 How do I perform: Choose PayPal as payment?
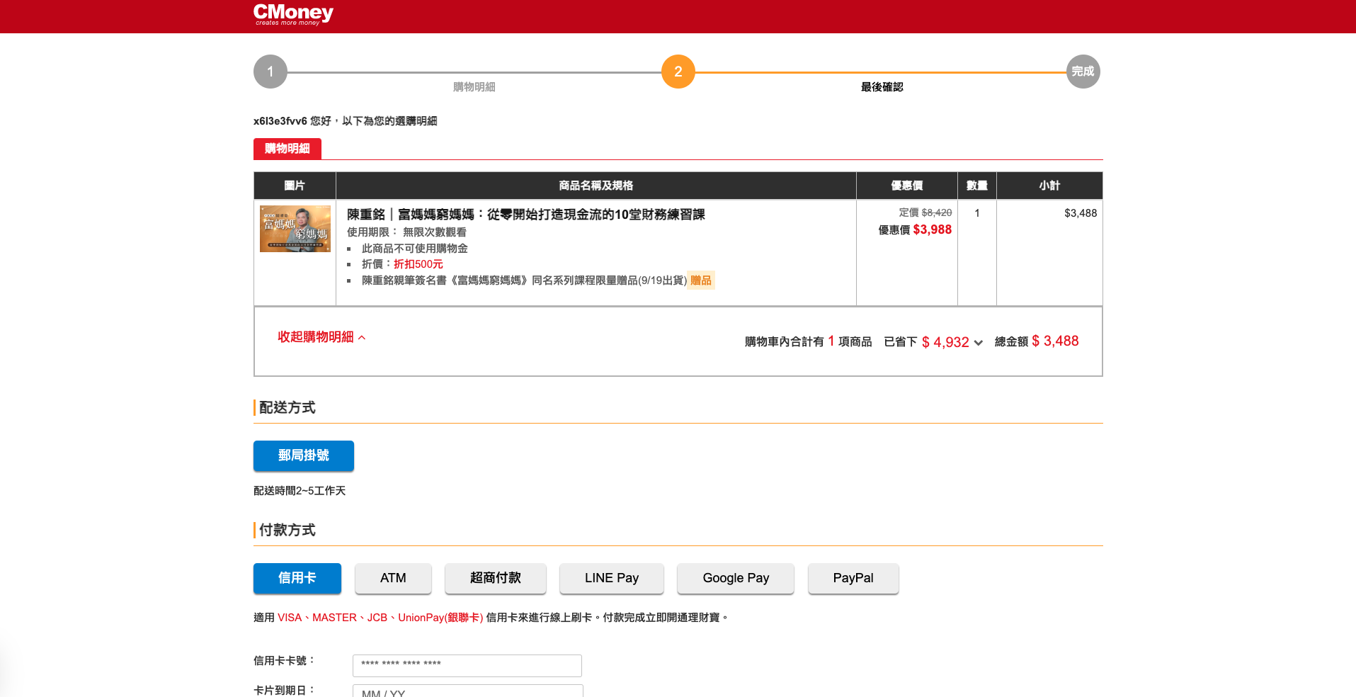point(853,578)
